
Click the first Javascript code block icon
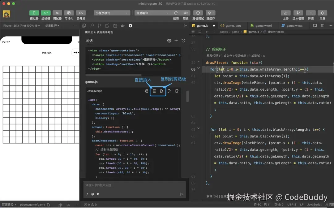click(x=146, y=91)
